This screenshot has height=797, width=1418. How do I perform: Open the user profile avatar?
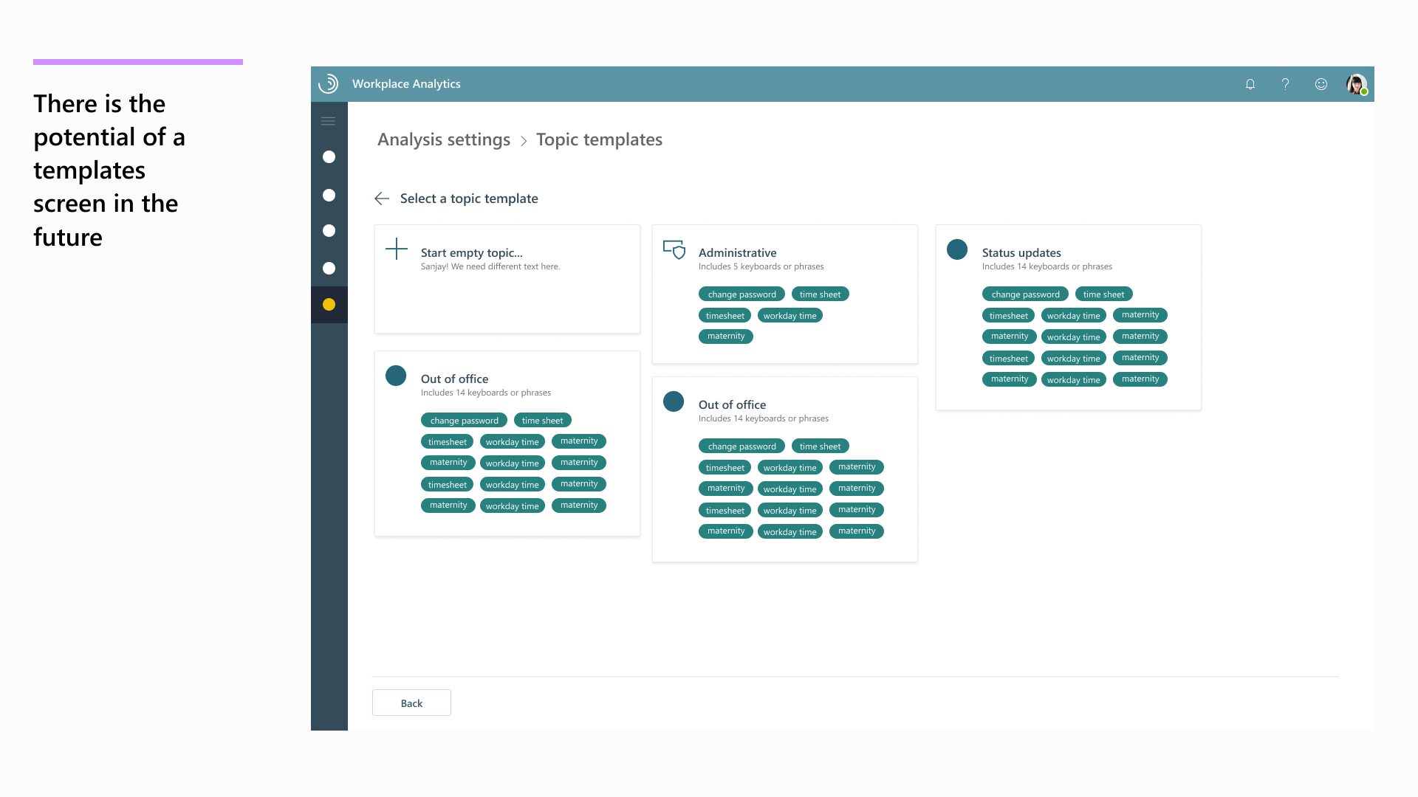point(1356,84)
